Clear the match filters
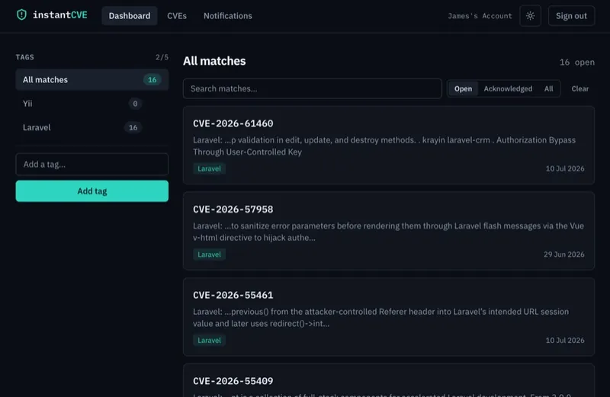Image resolution: width=610 pixels, height=397 pixels. pos(579,88)
